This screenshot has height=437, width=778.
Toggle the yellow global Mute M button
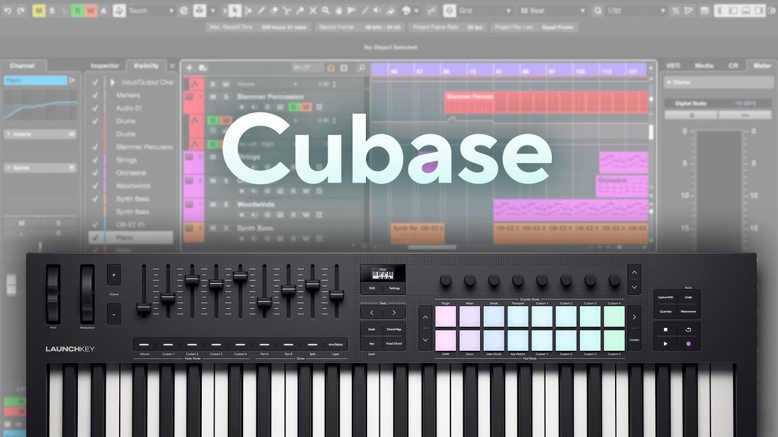click(x=39, y=11)
